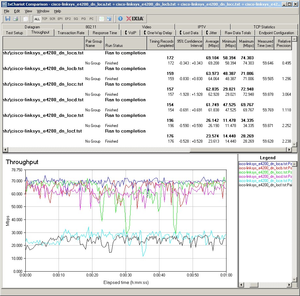The image size is (300, 296).
Task: Open the One-Way Delay tab
Action: pos(158,33)
